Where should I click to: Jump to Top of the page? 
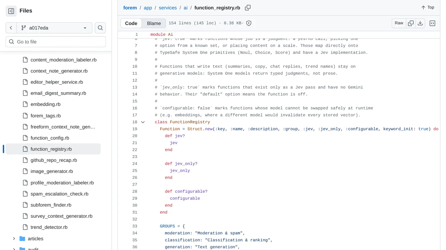428,7
